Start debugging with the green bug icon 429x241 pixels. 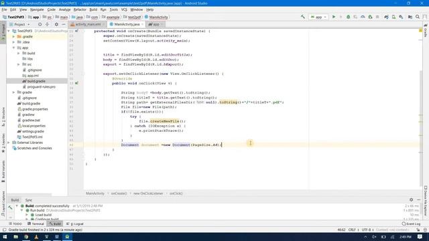(x=349, y=17)
